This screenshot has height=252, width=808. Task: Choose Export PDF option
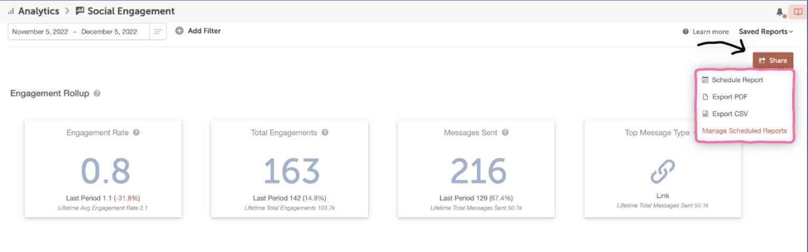pos(729,97)
